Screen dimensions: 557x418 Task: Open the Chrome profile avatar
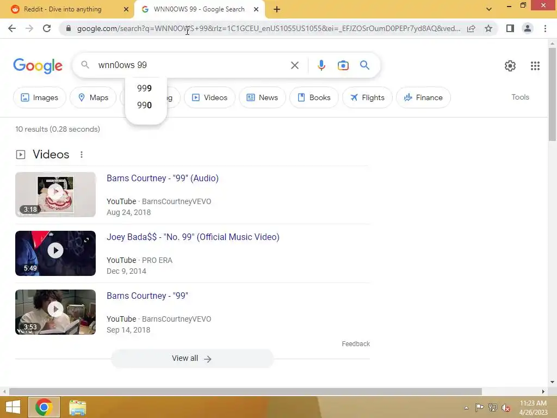[x=528, y=28]
